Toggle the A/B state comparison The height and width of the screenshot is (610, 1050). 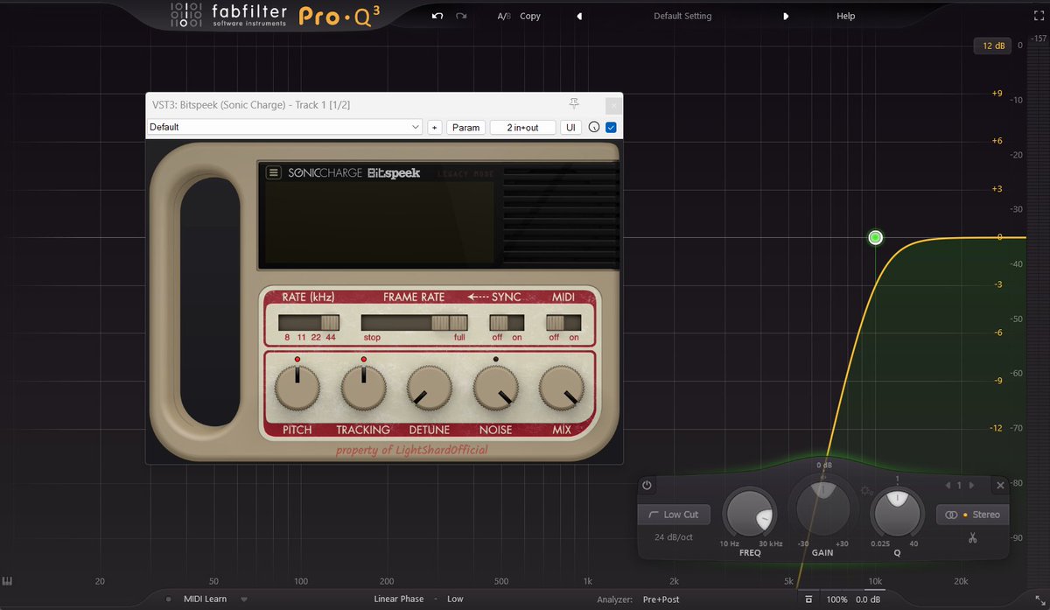coord(503,16)
